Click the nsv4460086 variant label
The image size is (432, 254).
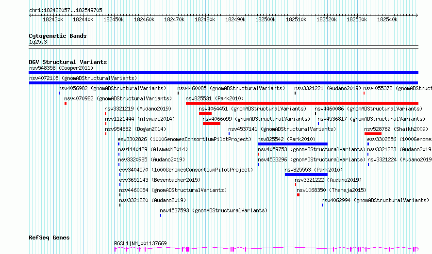368,109
